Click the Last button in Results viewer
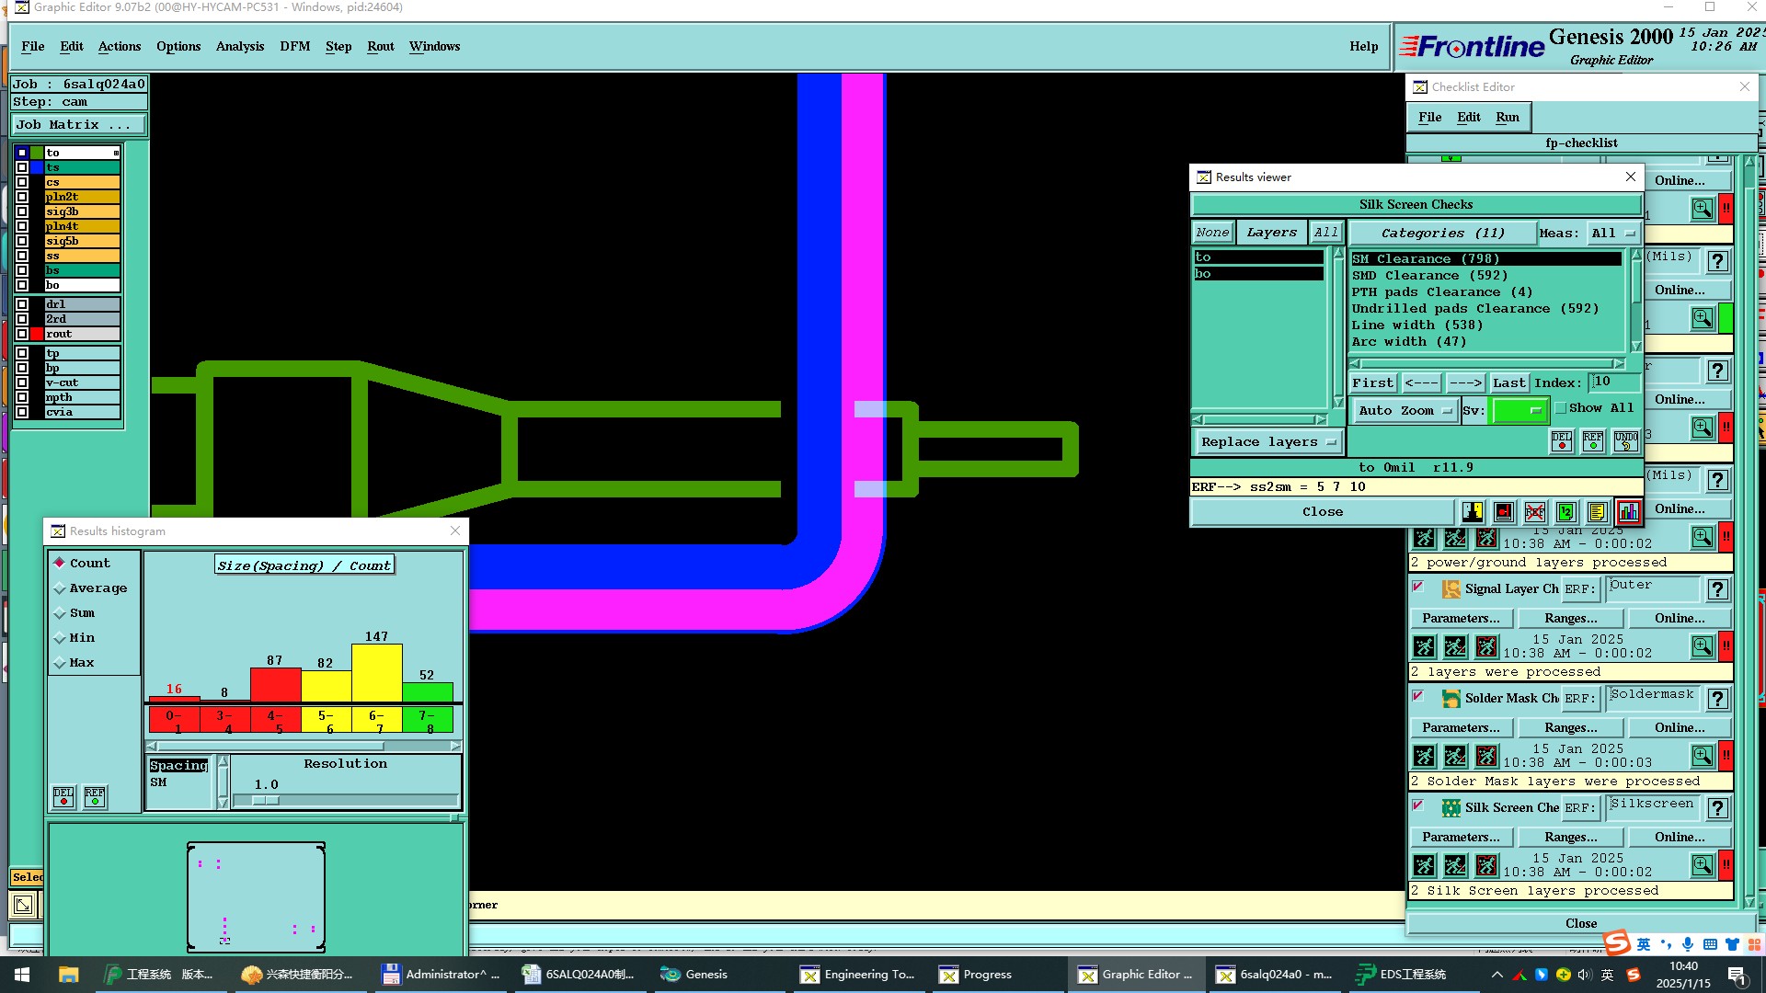The width and height of the screenshot is (1766, 993). click(1508, 383)
